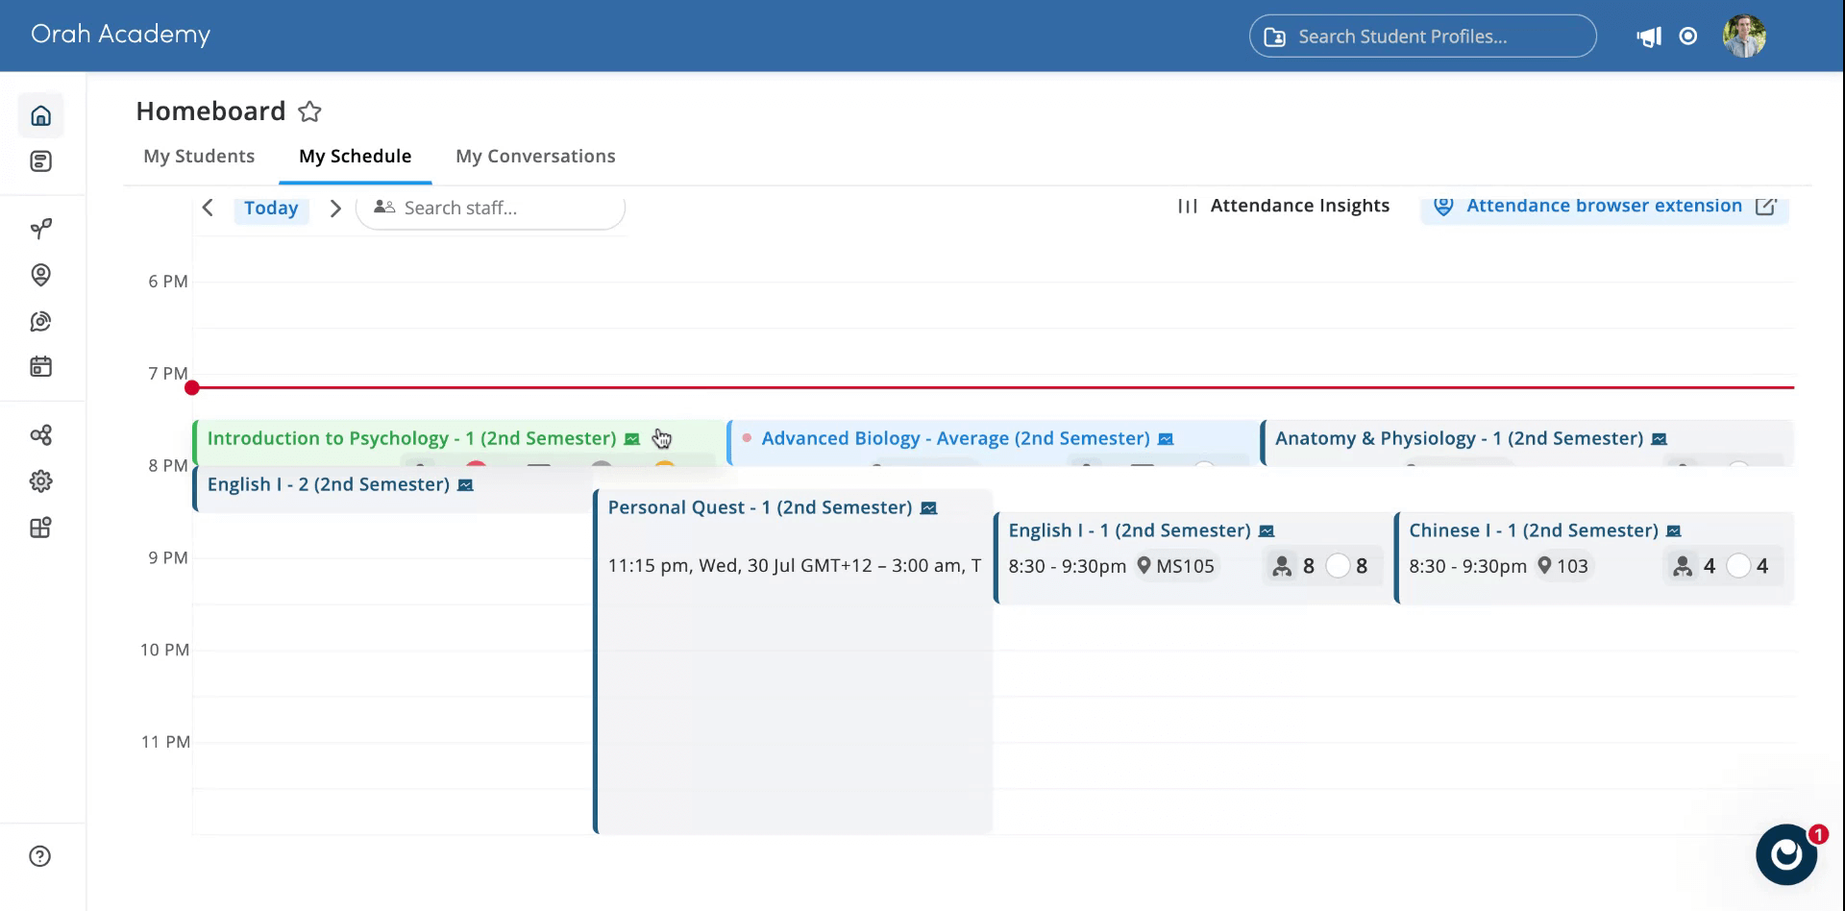The width and height of the screenshot is (1845, 911).
Task: Click the Homeboard page title
Action: click(x=210, y=111)
